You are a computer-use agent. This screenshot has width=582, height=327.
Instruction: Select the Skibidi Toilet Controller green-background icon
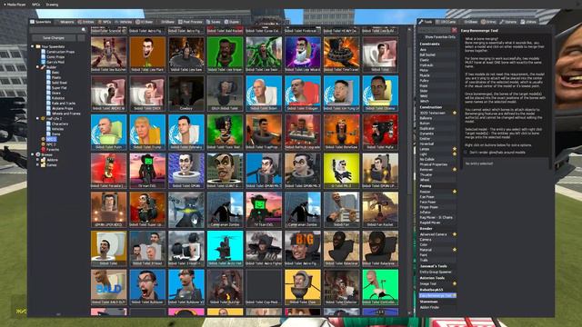380,287
